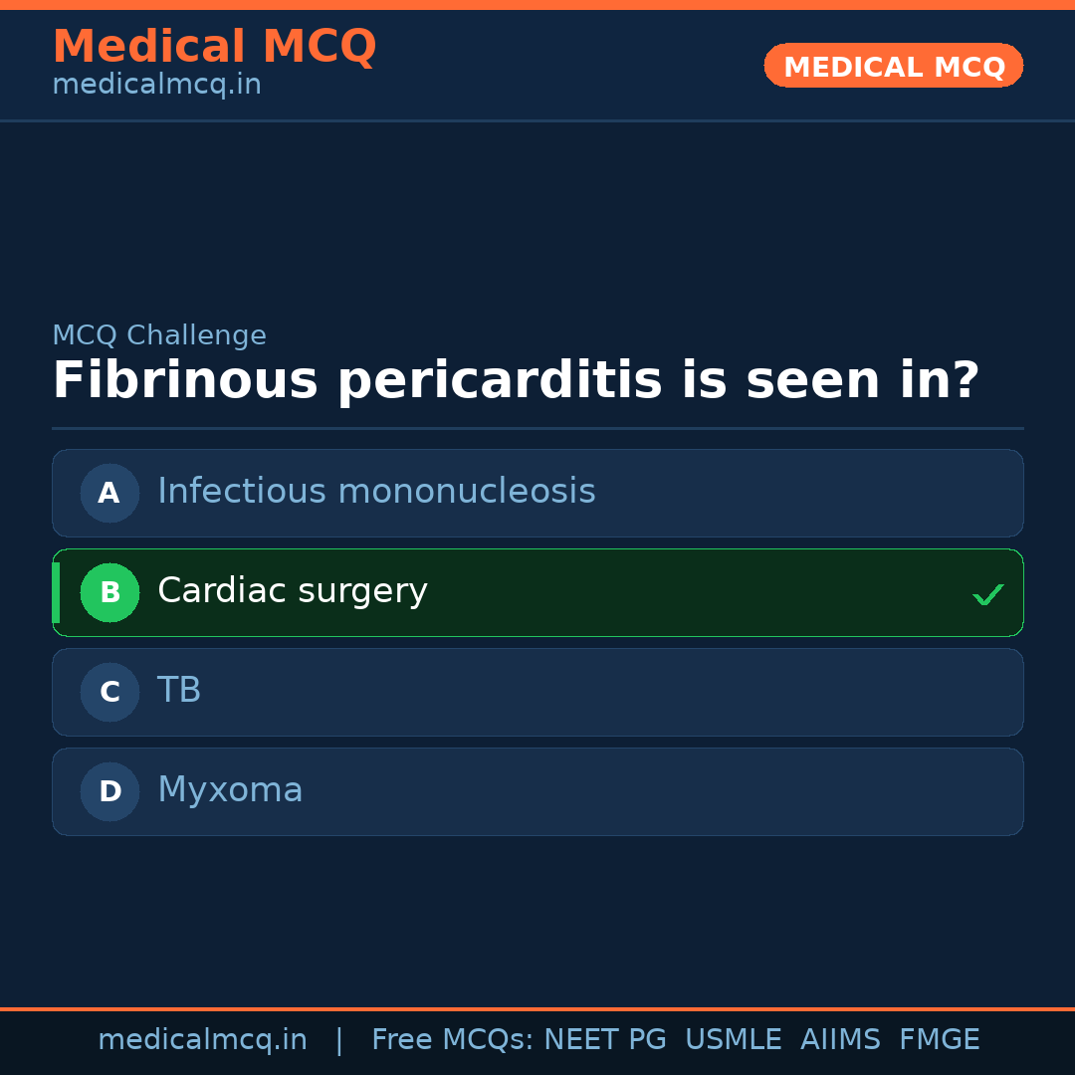Click the MCQ Challenge label
This screenshot has height=1075, width=1075.
159,336
